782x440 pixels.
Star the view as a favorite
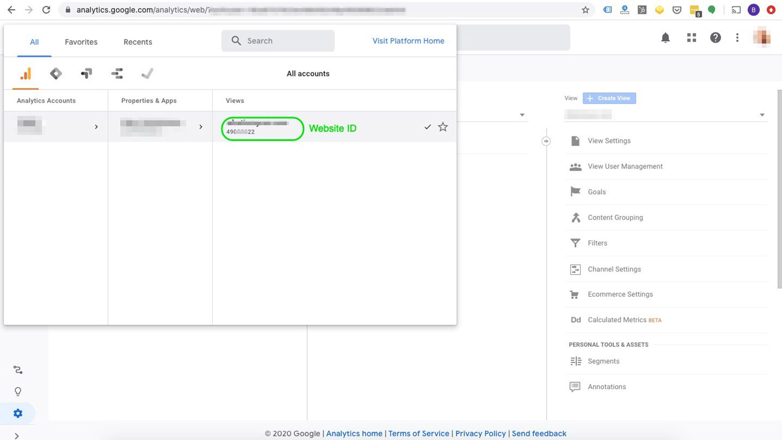pos(443,127)
